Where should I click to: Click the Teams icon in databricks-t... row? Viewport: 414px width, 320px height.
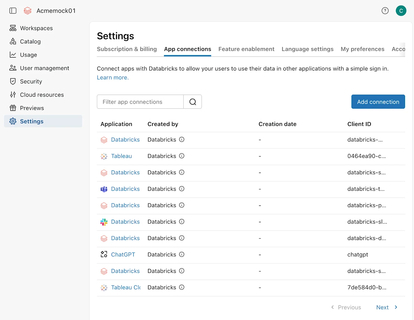coord(104,189)
